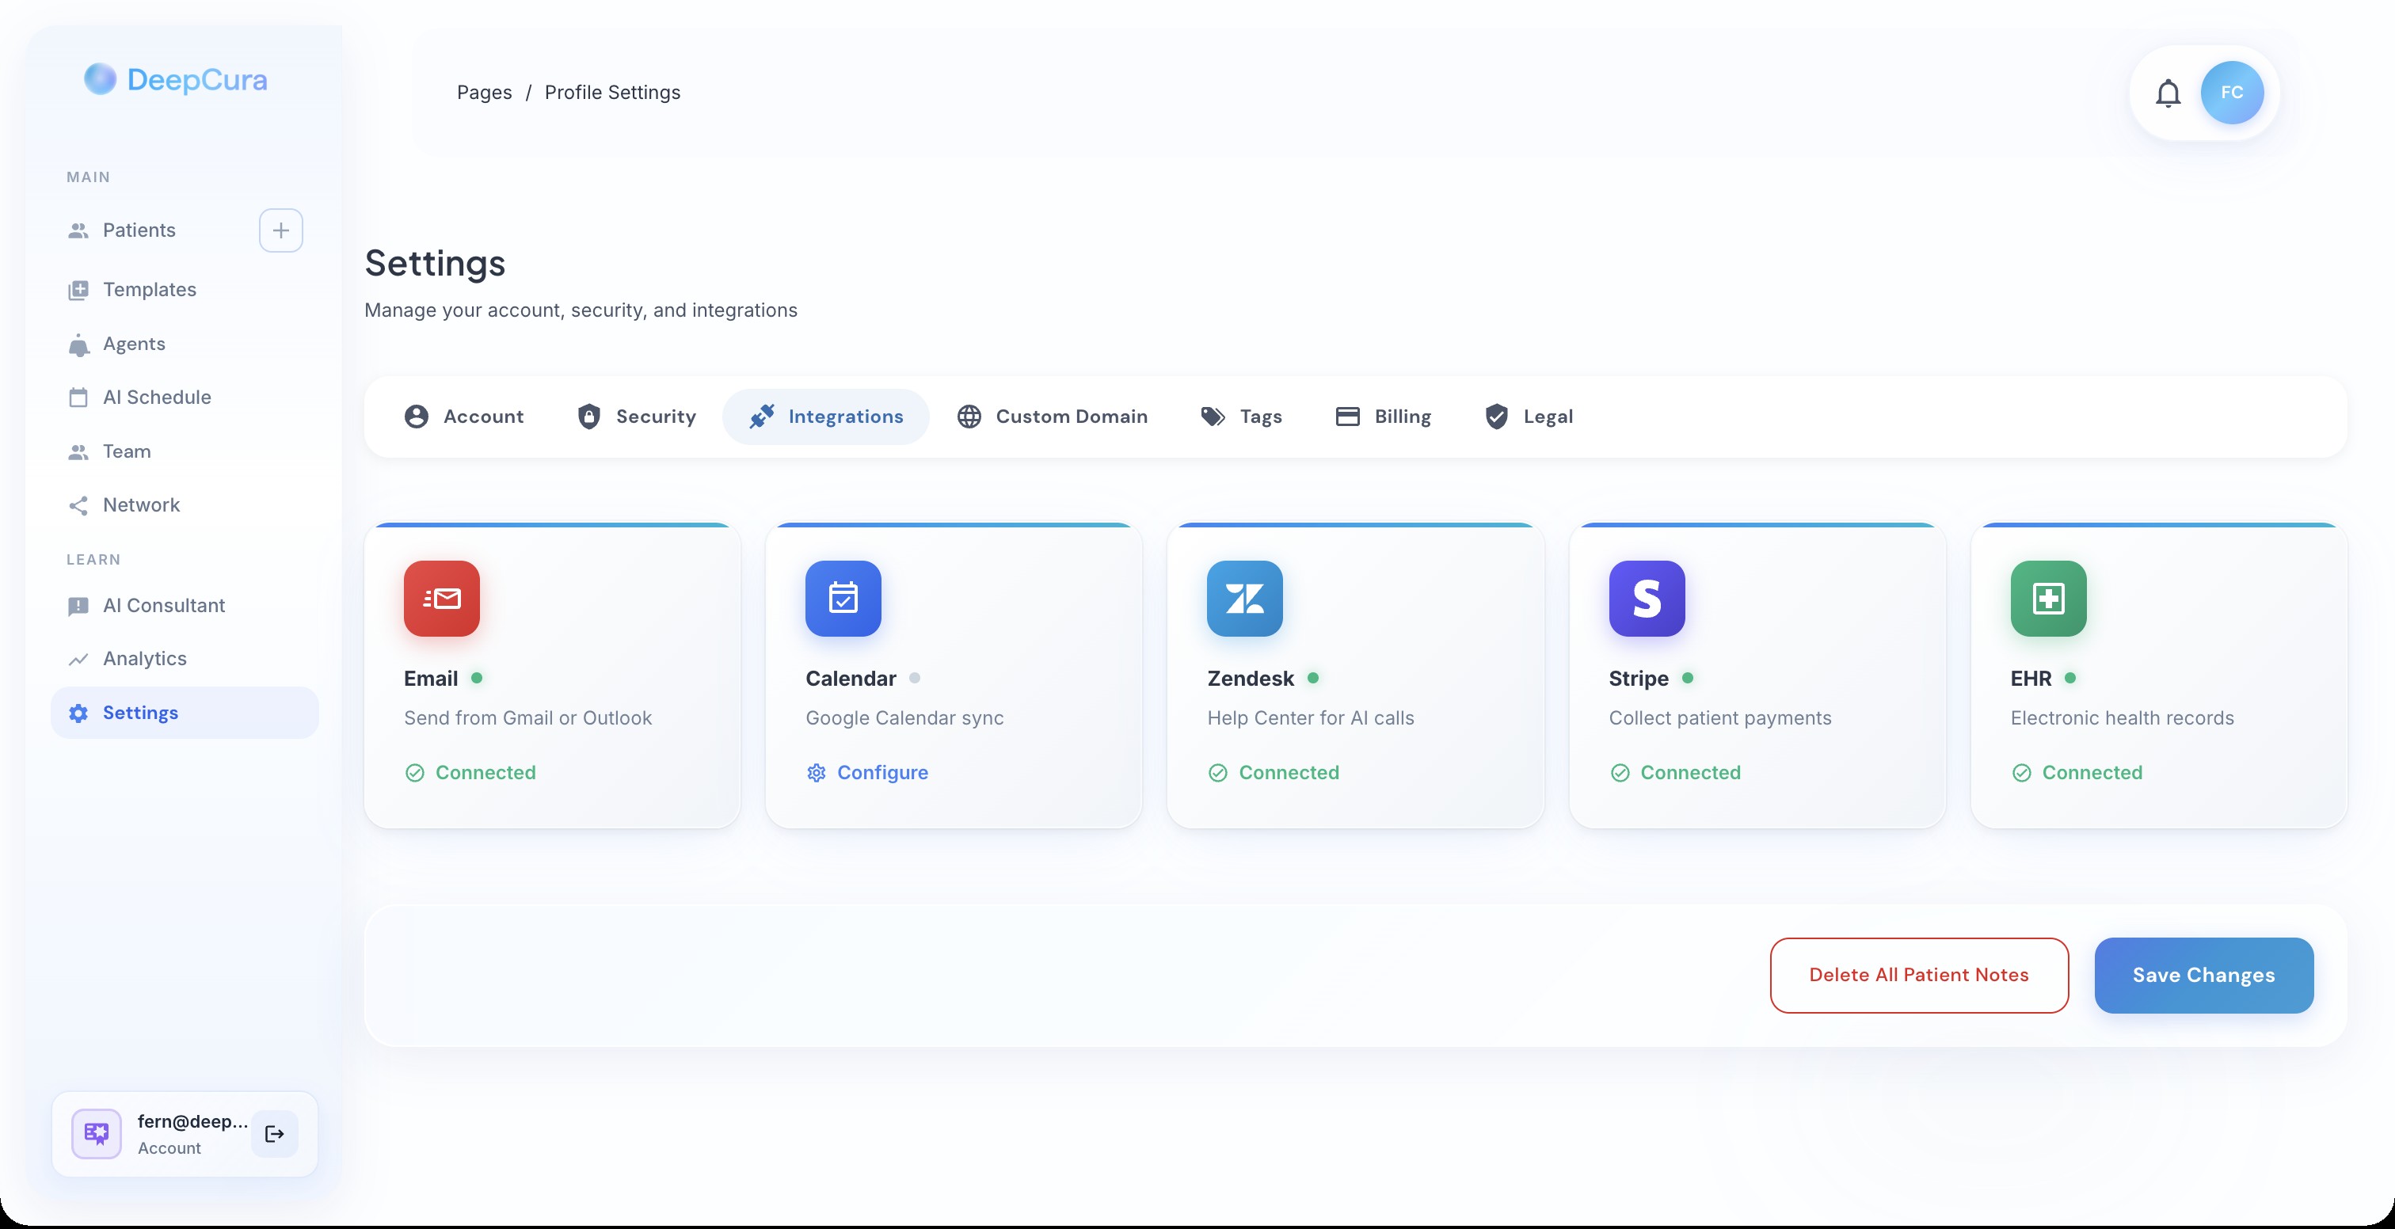Open the Legal tab
Image resolution: width=2395 pixels, height=1229 pixels.
(1529, 417)
